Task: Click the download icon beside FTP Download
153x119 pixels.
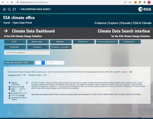Action: (9, 95)
